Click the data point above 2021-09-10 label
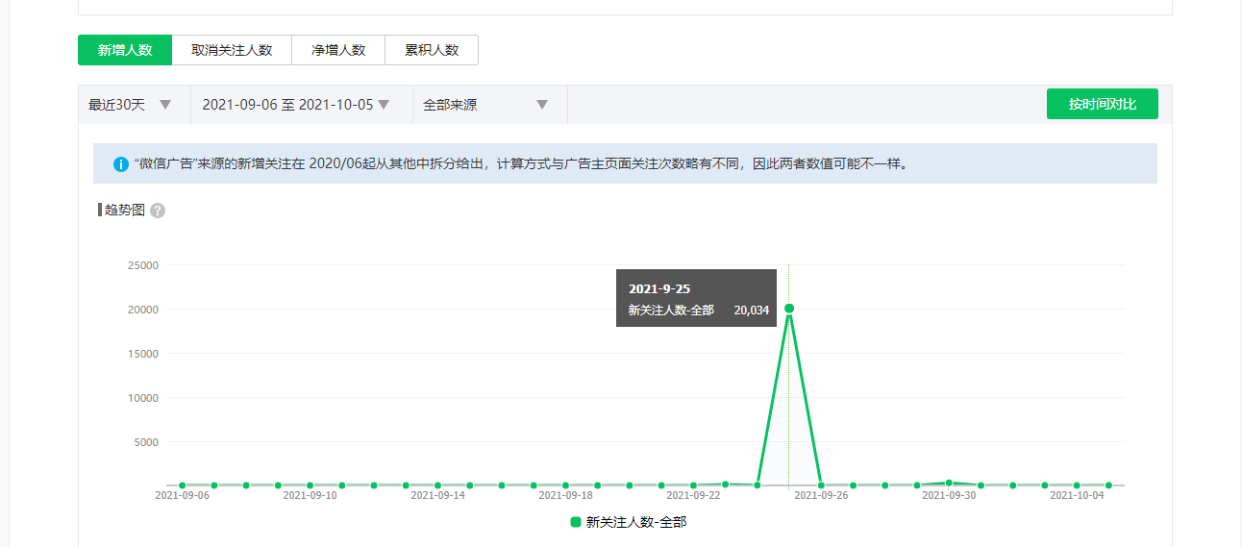The width and height of the screenshot is (1242, 547). (310, 485)
